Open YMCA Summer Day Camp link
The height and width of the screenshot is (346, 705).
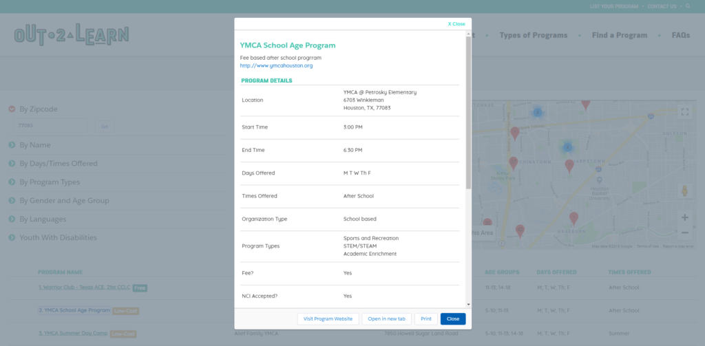[73, 334]
